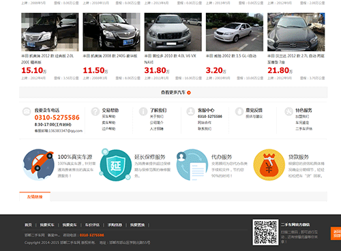Open the 15.10万 black Camry 2012 photo
Viewport: 341px width, 251px height.
point(50,32)
